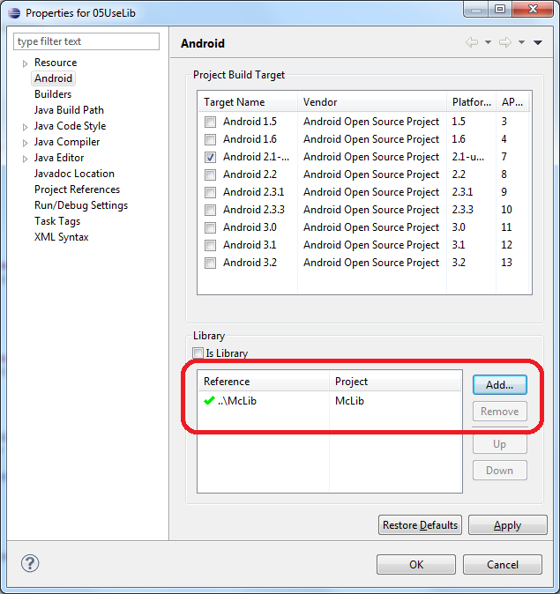The image size is (560, 594).
Task: Expand the Java Compiler node
Action: coord(25,143)
